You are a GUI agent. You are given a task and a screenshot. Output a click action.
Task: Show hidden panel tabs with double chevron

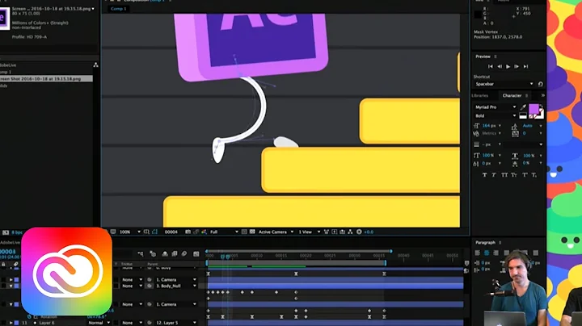(542, 95)
